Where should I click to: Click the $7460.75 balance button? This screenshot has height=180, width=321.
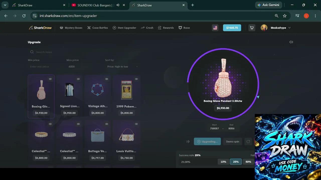tap(232, 28)
